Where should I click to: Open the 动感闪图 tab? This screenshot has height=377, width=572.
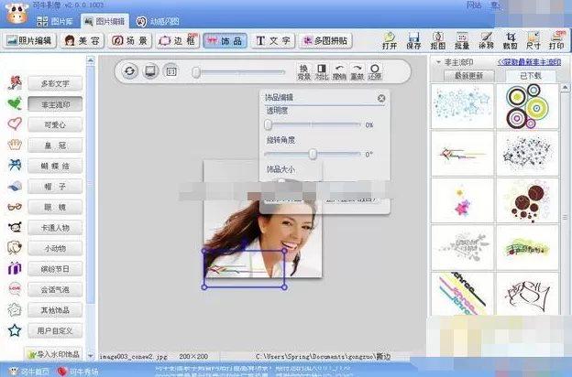coord(158,21)
